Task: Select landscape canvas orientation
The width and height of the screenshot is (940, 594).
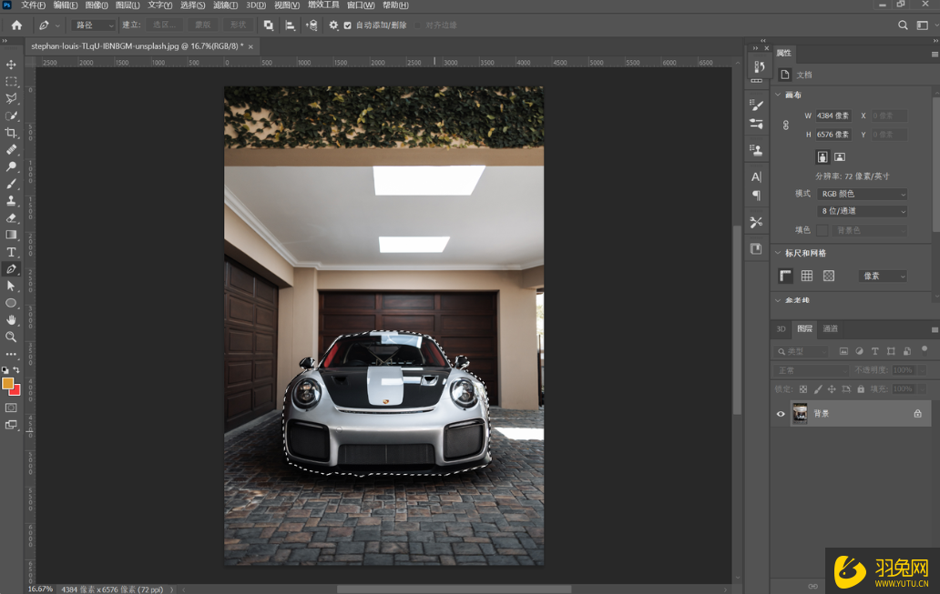Action: pyautogui.click(x=840, y=156)
